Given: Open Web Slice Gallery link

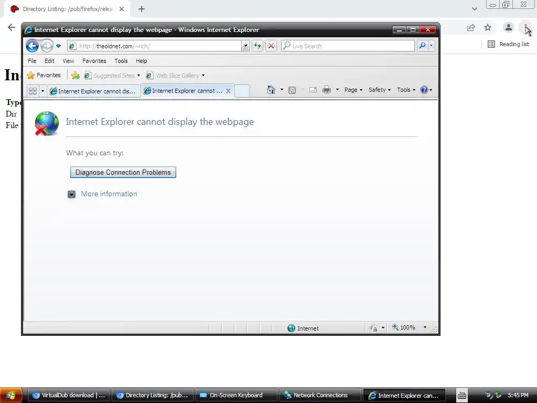Looking at the screenshot, I should point(173,76).
